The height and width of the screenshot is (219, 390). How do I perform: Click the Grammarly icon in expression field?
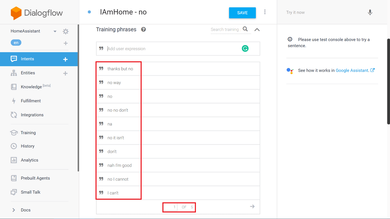(245, 48)
